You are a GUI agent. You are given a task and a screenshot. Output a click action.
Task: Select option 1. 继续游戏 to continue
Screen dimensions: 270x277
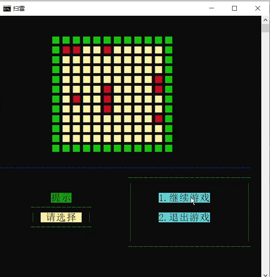pos(184,198)
